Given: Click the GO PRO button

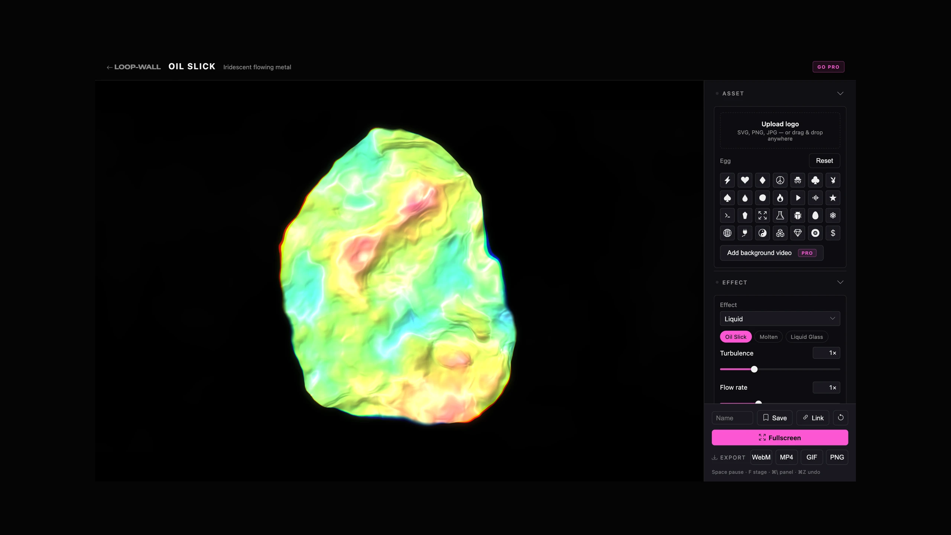Looking at the screenshot, I should 828,67.
